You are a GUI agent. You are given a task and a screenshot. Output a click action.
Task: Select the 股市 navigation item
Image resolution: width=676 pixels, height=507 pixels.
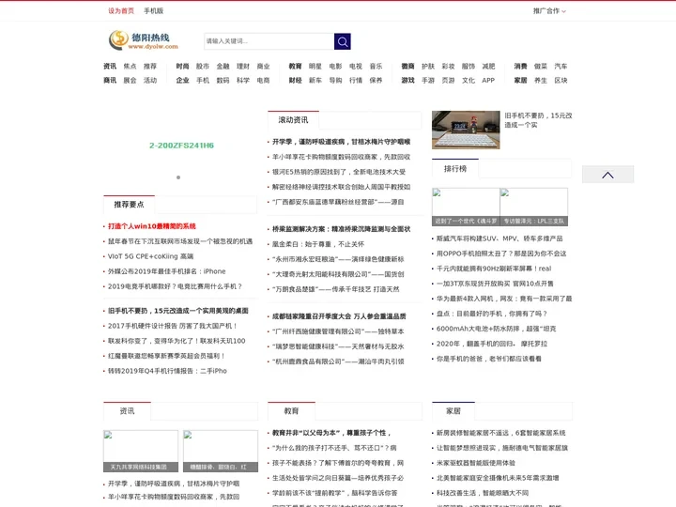[x=203, y=66]
